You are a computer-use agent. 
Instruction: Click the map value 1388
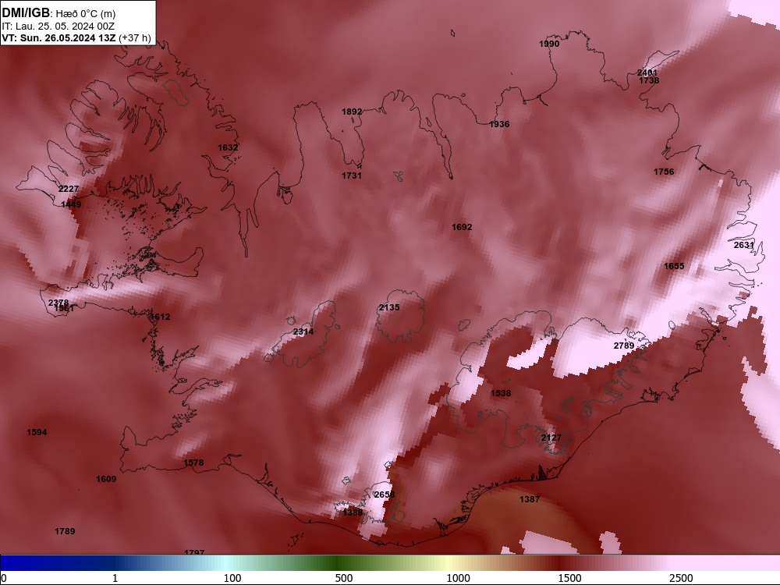pyautogui.click(x=353, y=512)
